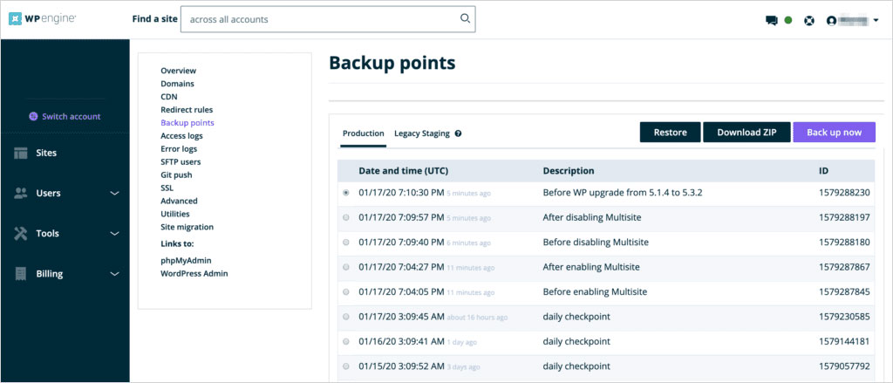This screenshot has width=893, height=383.
Task: Select the 'Before enabling Multisite' backup radio
Action: click(x=346, y=291)
